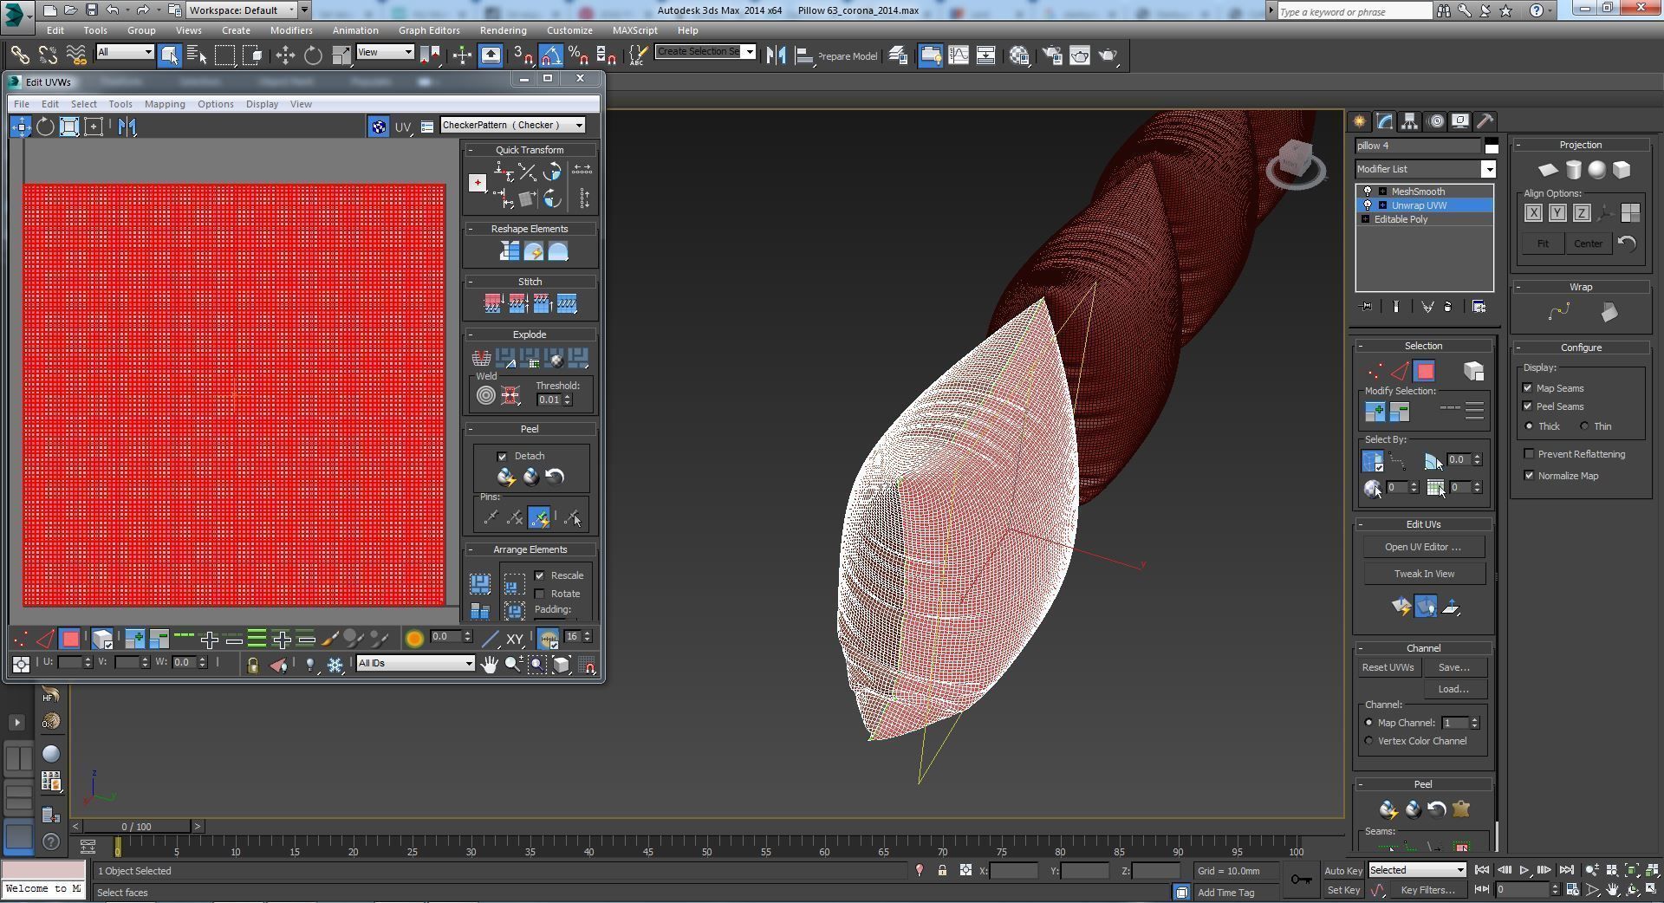
Task: Toggle the Detach checkbox in Peel panel
Action: point(502,457)
